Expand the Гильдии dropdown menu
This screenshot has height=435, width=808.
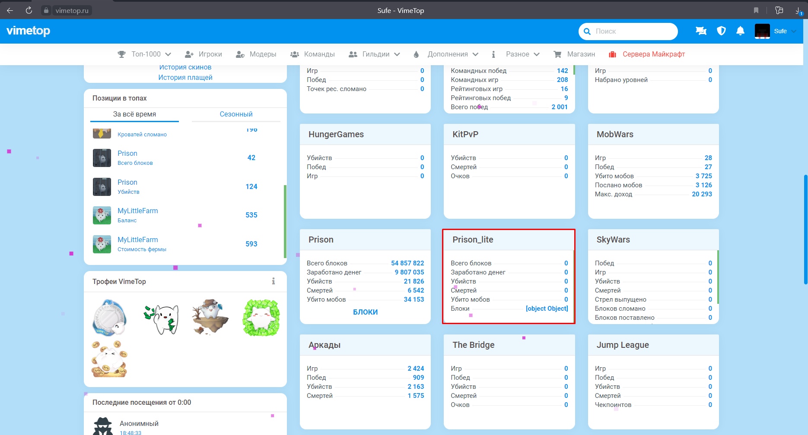374,54
